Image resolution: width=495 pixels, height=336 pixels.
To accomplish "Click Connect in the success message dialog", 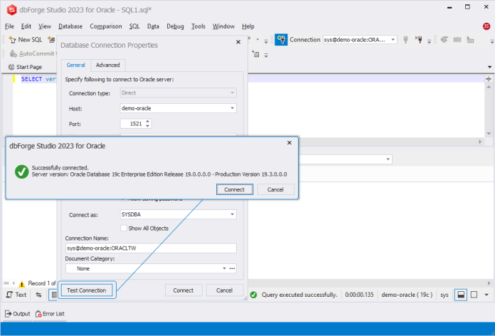I will 235,189.
